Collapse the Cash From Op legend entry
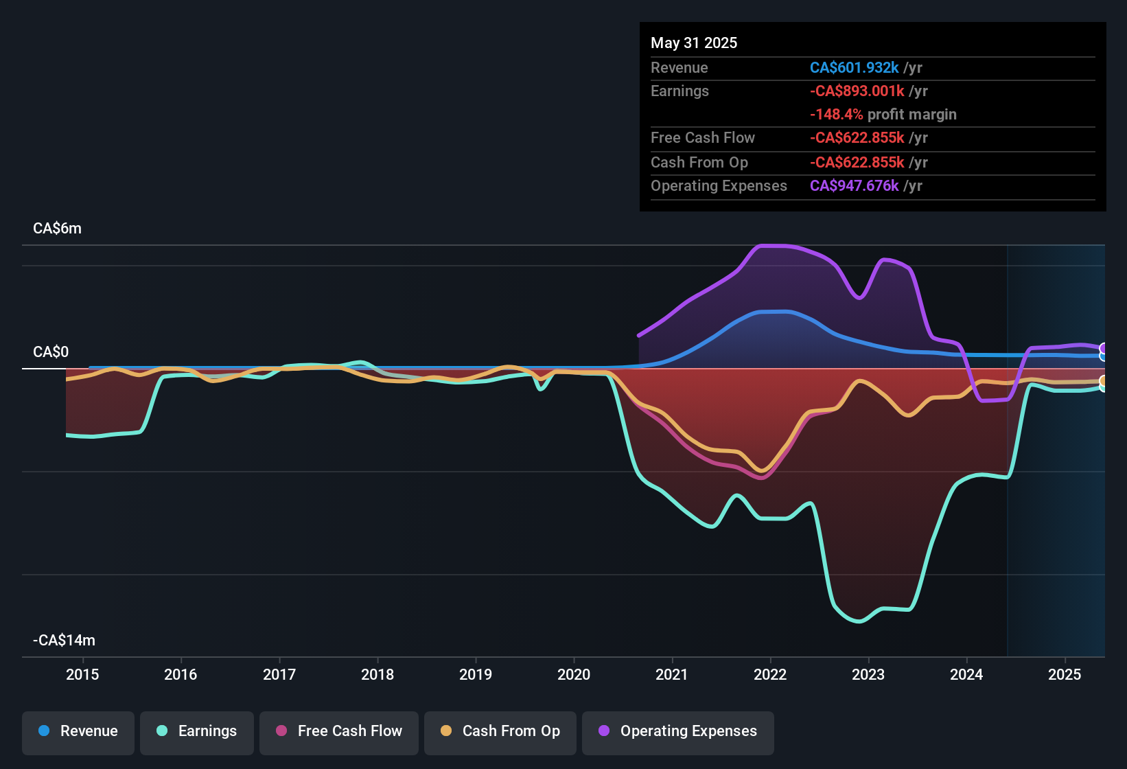1127x769 pixels. coord(500,732)
